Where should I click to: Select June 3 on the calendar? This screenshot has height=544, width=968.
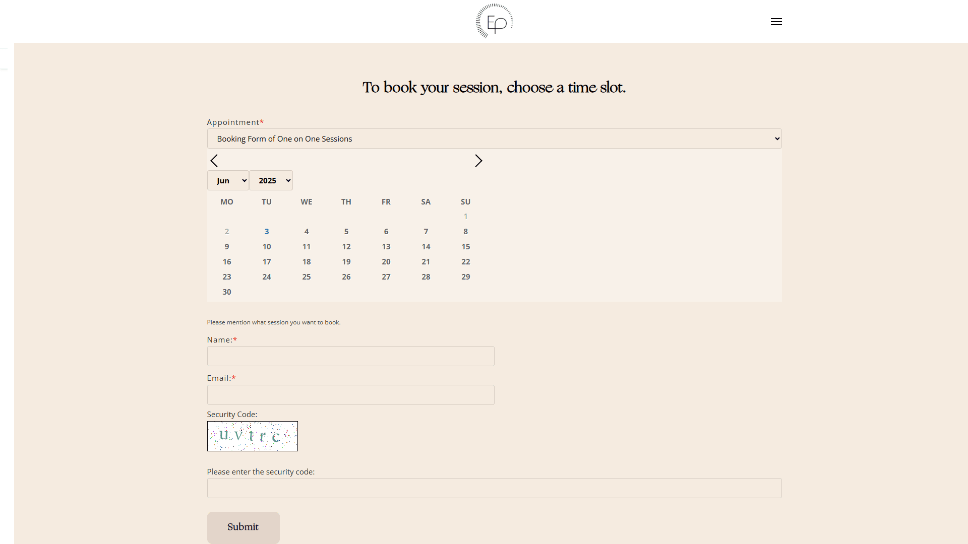pos(267,231)
